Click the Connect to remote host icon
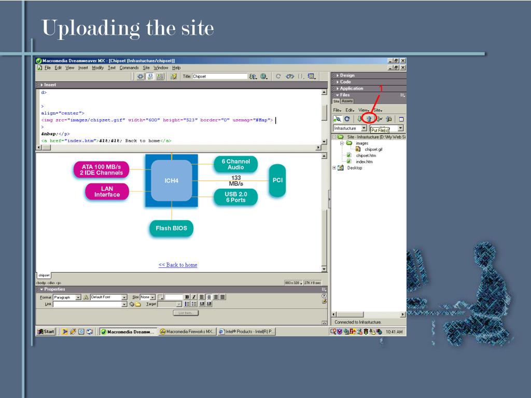531x398 pixels. coord(337,119)
